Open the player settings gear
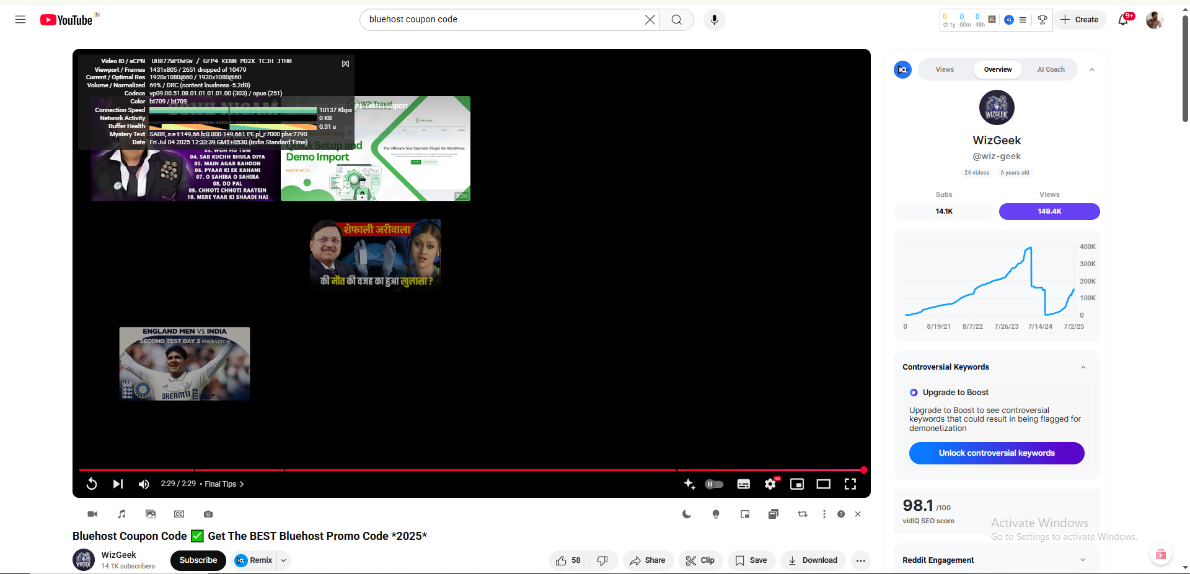This screenshot has height=574, width=1190. 770,484
